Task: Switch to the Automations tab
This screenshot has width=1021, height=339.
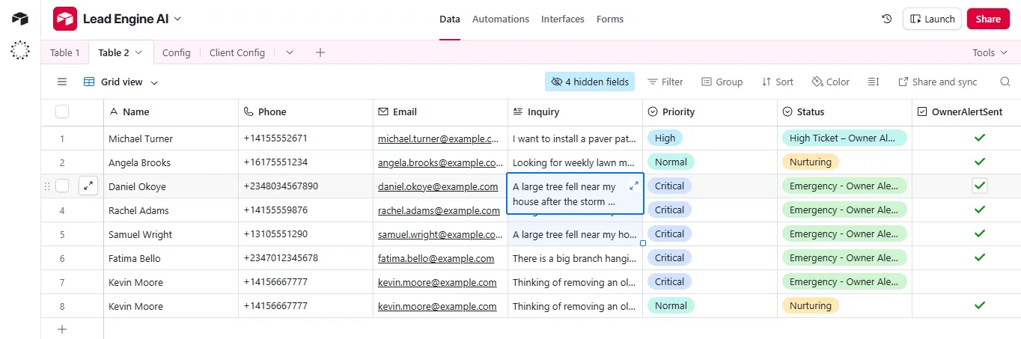Action: (x=501, y=19)
